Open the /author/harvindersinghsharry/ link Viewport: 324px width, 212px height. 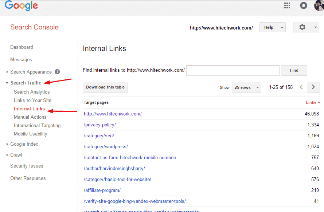tap(114, 169)
